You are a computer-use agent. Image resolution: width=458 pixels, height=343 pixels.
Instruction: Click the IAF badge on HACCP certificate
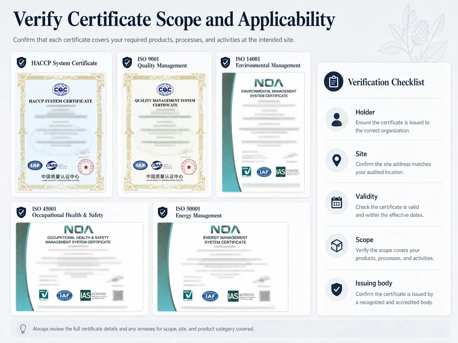point(35,165)
